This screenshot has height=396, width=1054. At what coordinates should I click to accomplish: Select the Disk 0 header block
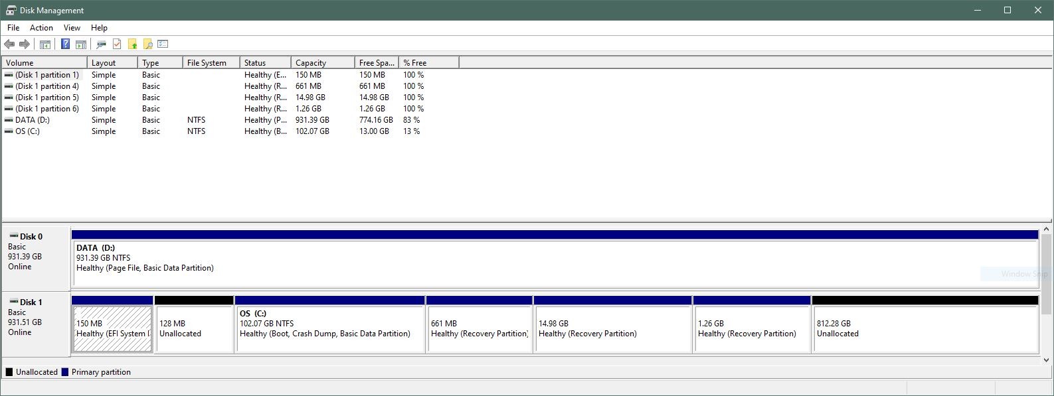pyautogui.click(x=36, y=258)
